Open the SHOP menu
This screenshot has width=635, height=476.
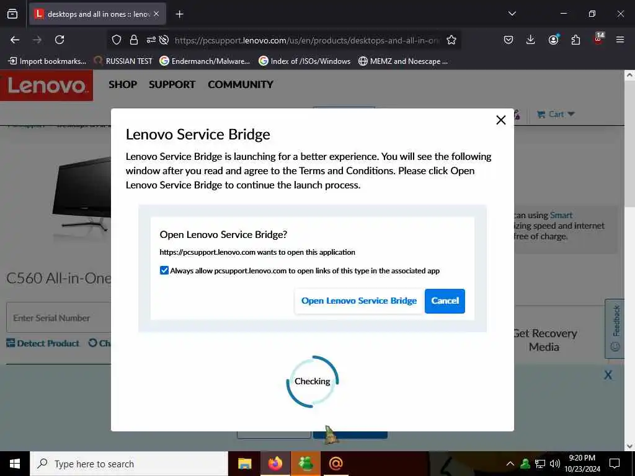(x=123, y=84)
